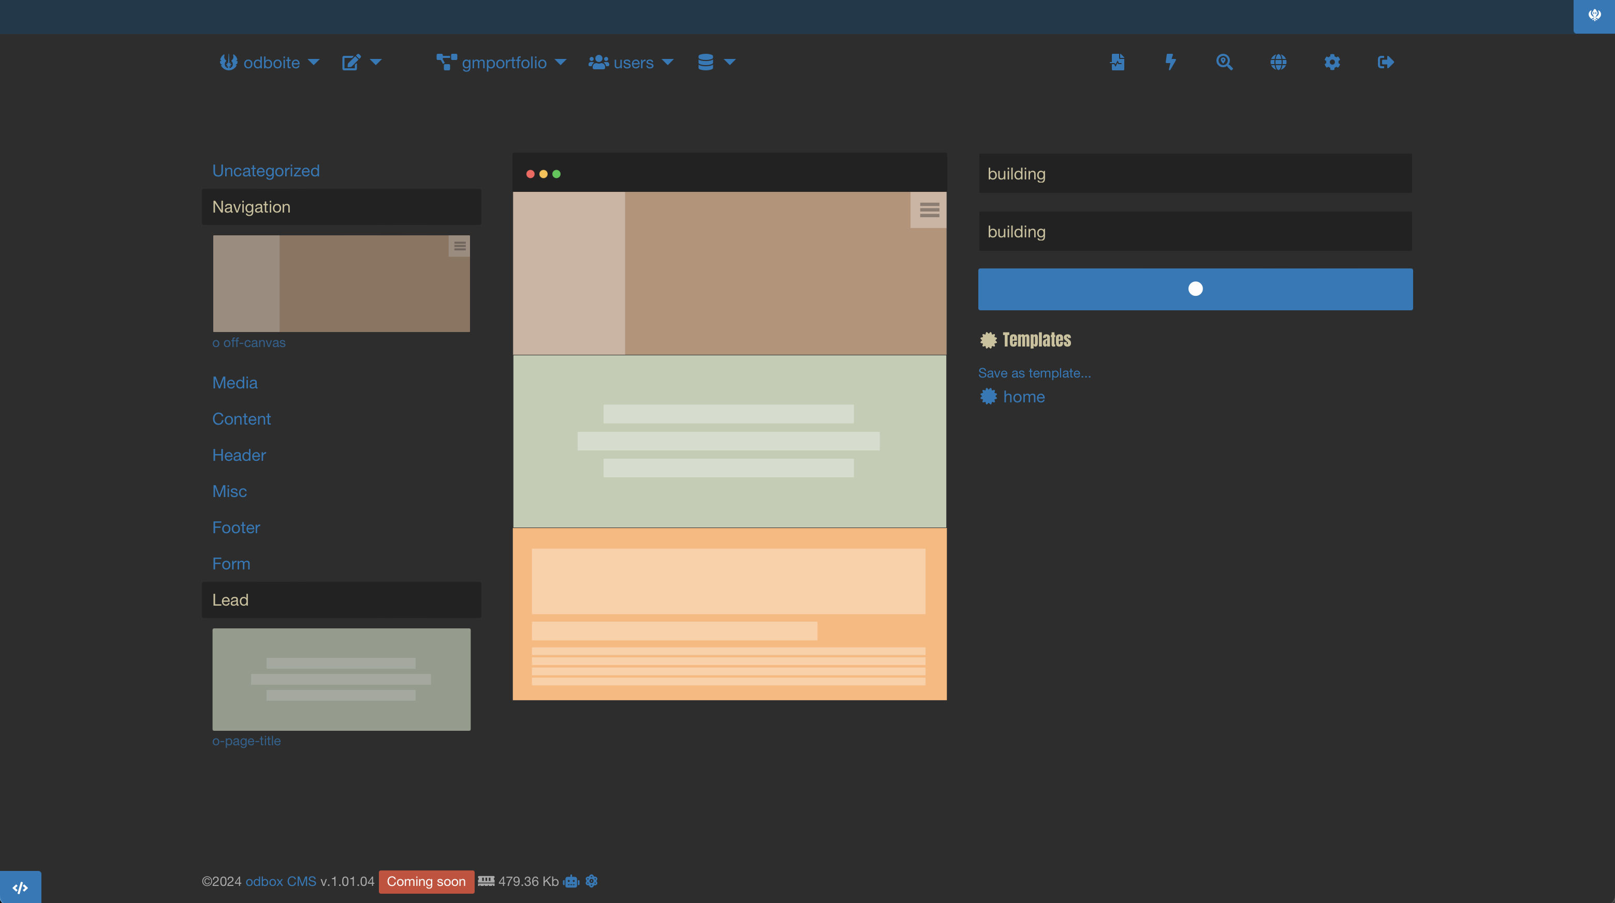Click the yellow dot in preview header

pyautogui.click(x=544, y=174)
